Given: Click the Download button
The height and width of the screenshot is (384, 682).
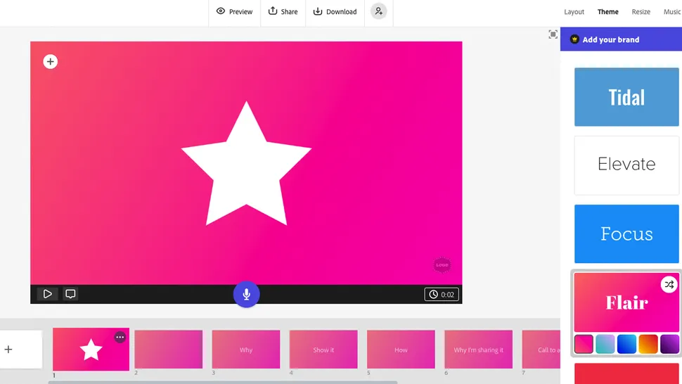Looking at the screenshot, I should click(335, 12).
